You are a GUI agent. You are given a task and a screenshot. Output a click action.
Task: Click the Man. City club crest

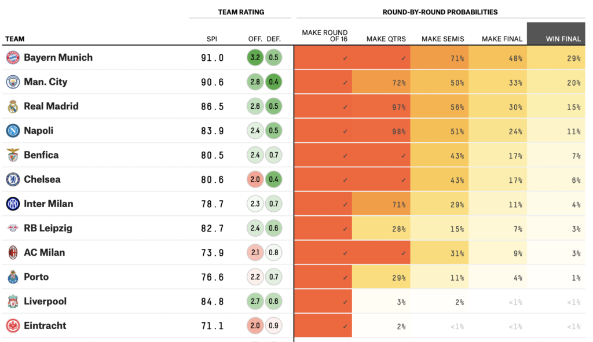click(x=13, y=82)
